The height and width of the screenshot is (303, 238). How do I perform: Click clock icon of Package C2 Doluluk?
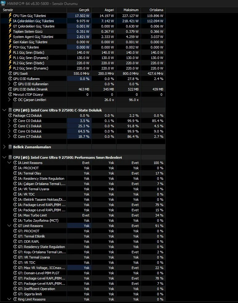point(10,116)
